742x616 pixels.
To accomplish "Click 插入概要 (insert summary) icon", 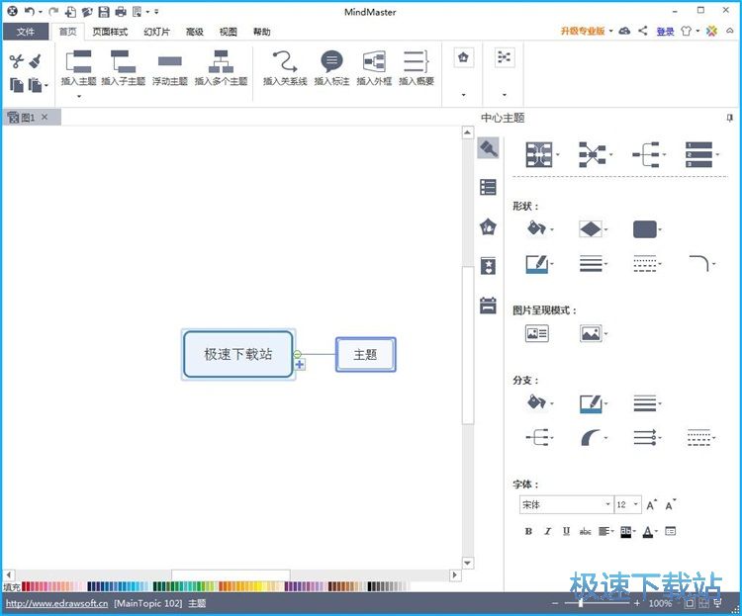I will [x=417, y=61].
